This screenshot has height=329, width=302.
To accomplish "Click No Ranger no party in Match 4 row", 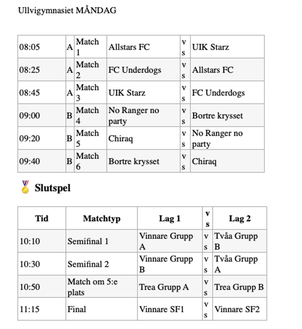I will [134, 116].
